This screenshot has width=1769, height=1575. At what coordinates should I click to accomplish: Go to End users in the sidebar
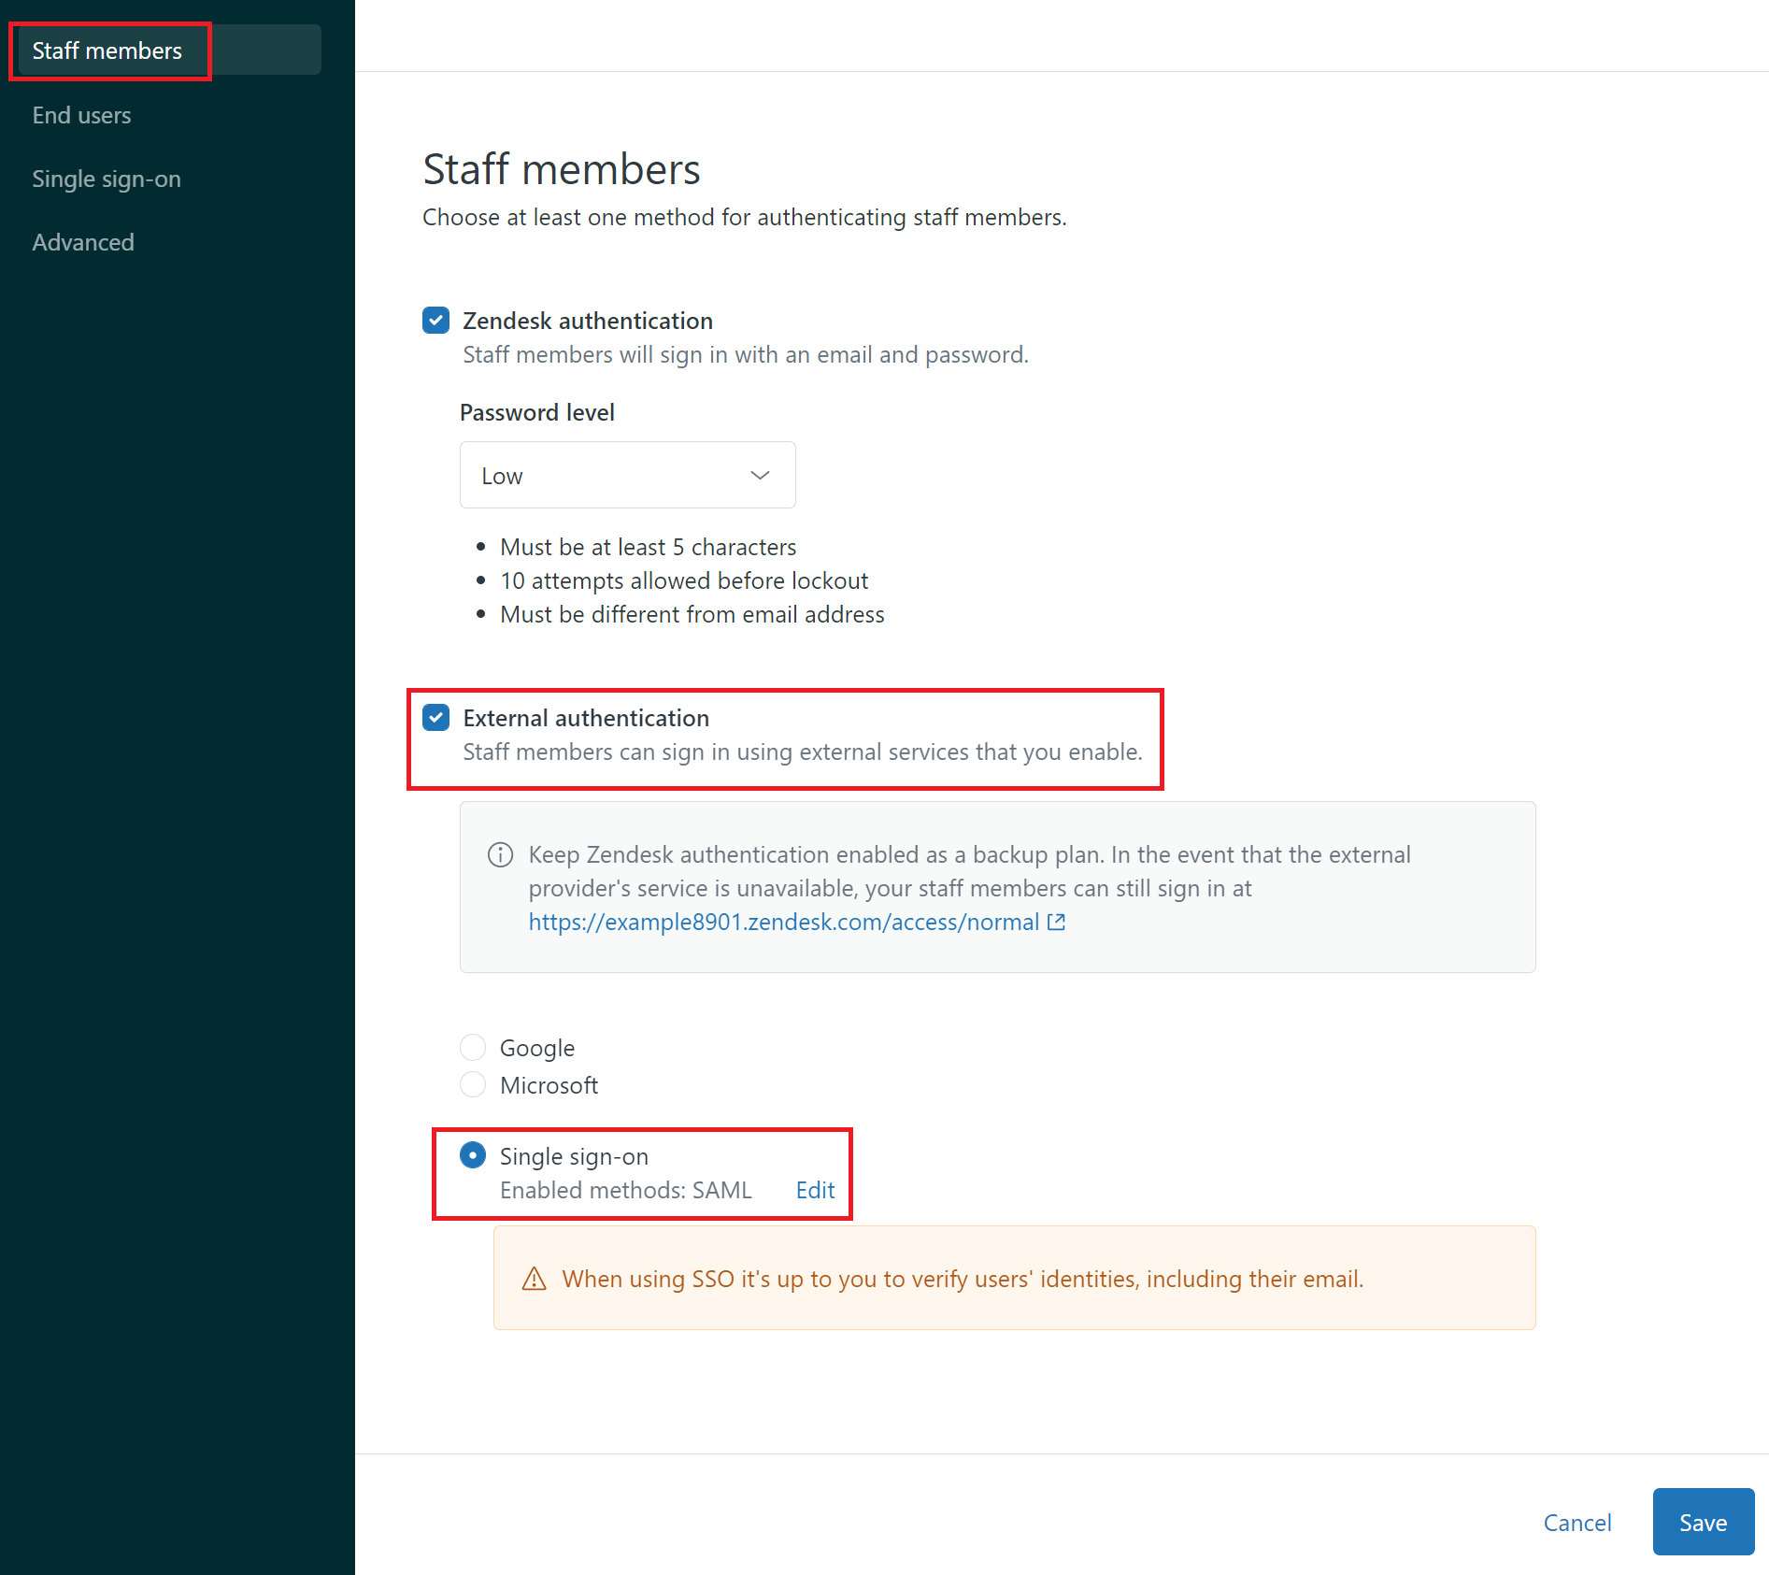coord(81,115)
